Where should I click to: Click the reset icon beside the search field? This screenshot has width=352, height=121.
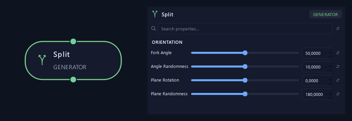(338, 28)
